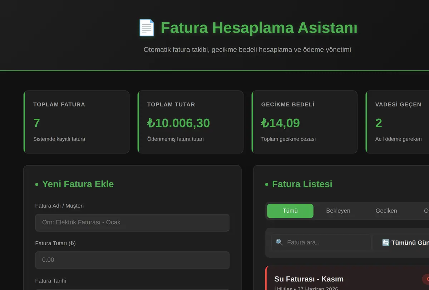The width and height of the screenshot is (429, 290).
Task: Click the Fatura Hesaplama Asistanı title
Action: 259,28
